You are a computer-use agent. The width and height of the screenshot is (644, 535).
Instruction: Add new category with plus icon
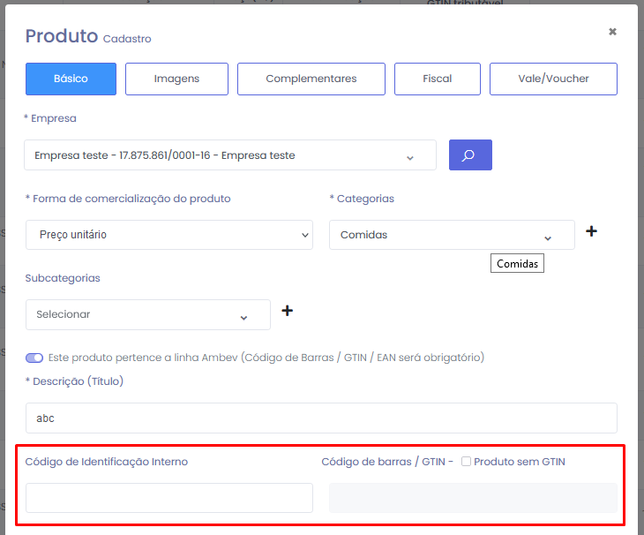[591, 231]
